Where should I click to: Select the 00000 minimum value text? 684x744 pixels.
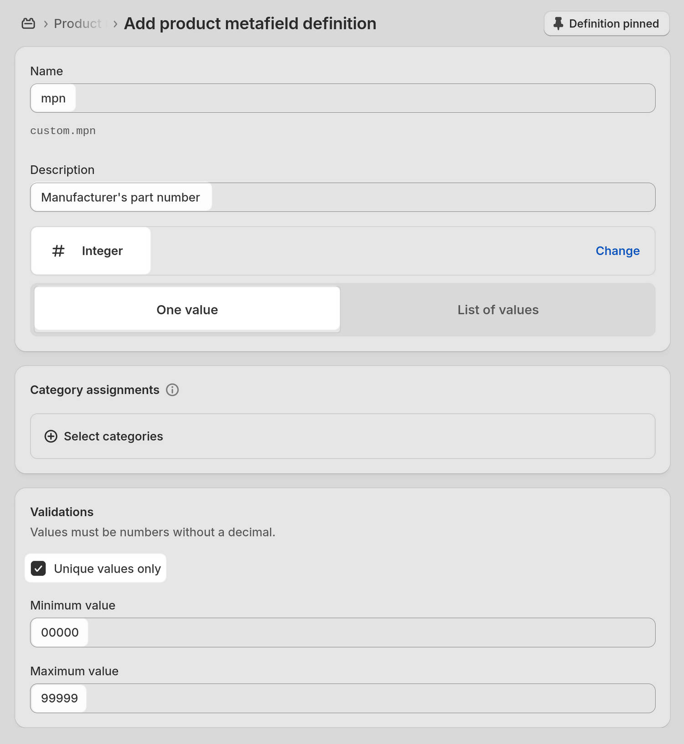(x=59, y=632)
